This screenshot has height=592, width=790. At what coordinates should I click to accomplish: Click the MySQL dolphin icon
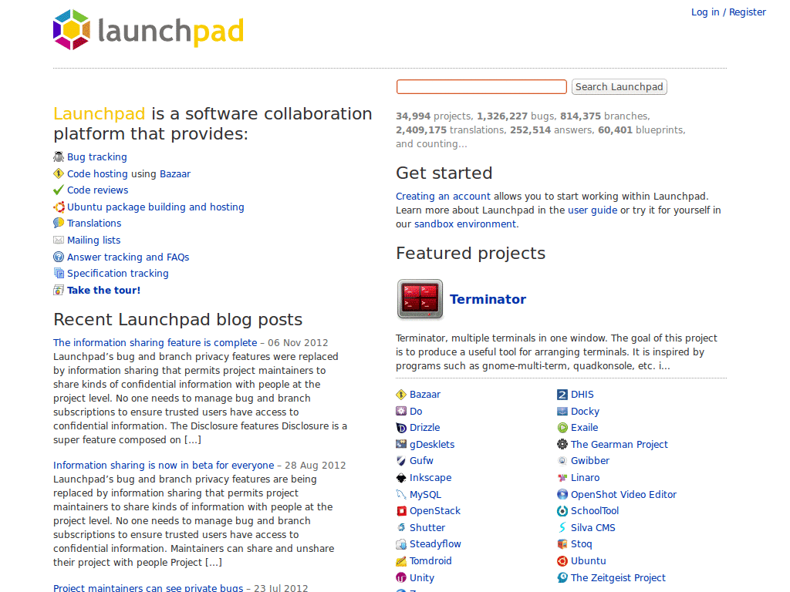(401, 495)
